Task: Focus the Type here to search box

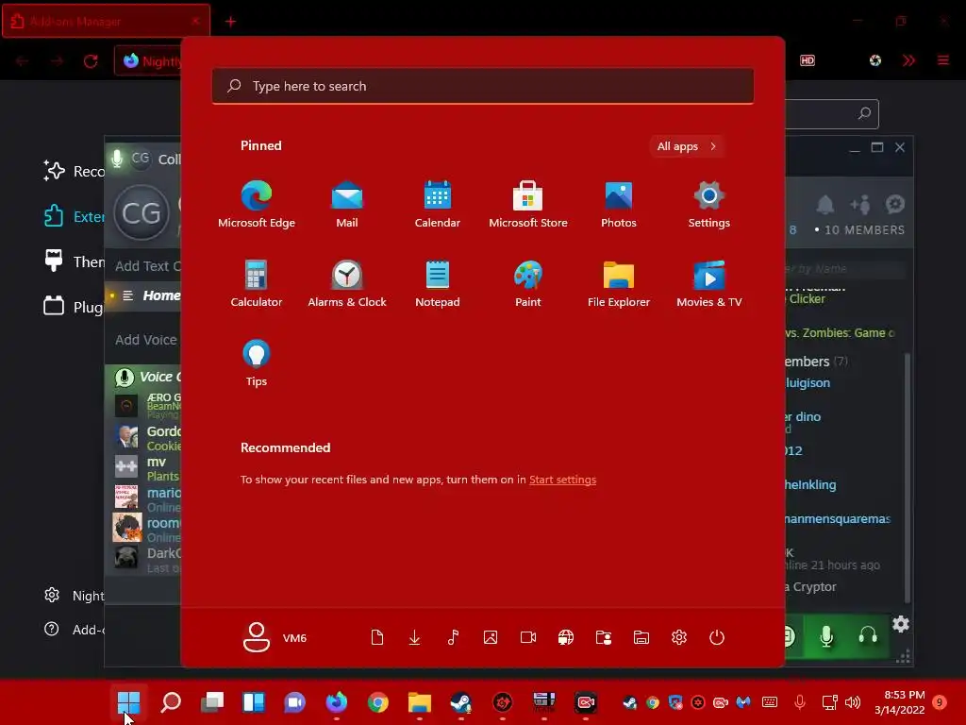Action: pyautogui.click(x=483, y=86)
